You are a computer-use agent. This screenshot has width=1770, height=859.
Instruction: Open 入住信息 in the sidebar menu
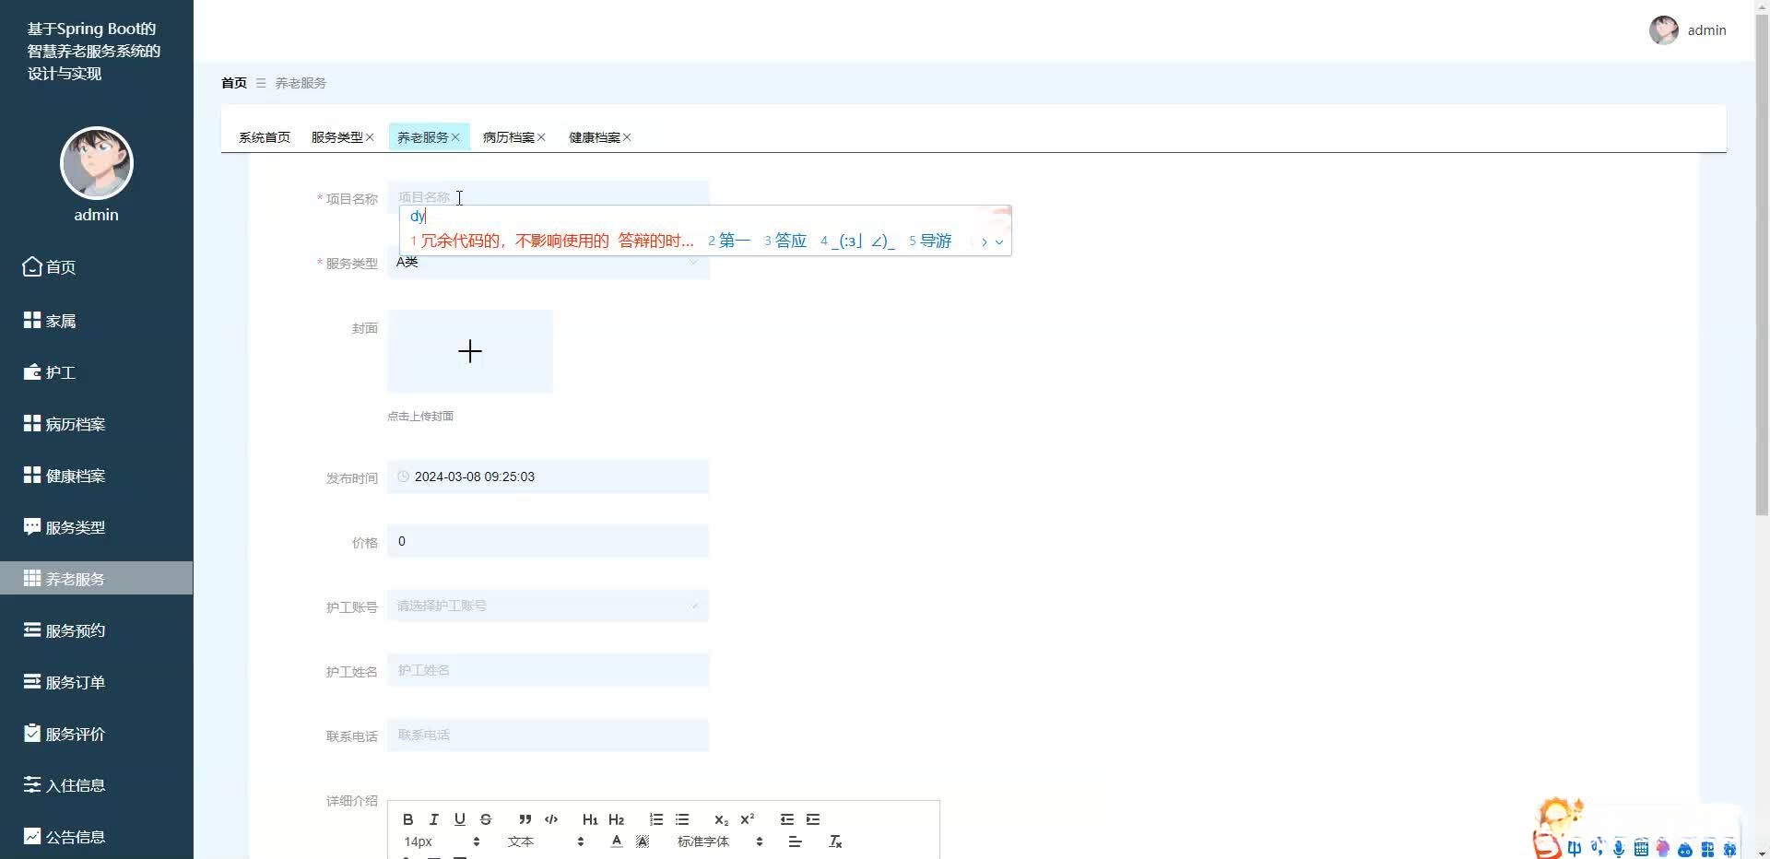pos(97,785)
